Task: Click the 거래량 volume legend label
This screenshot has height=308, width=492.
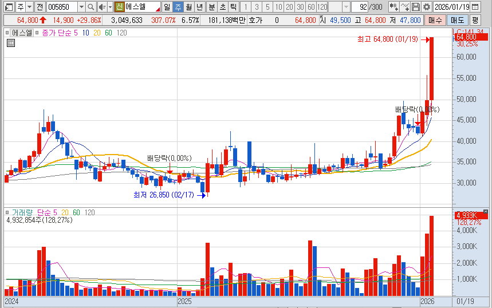Action: [x=22, y=212]
